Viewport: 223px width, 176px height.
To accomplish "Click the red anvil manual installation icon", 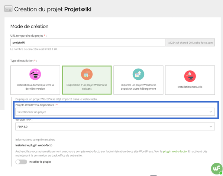I will (x=190, y=76).
